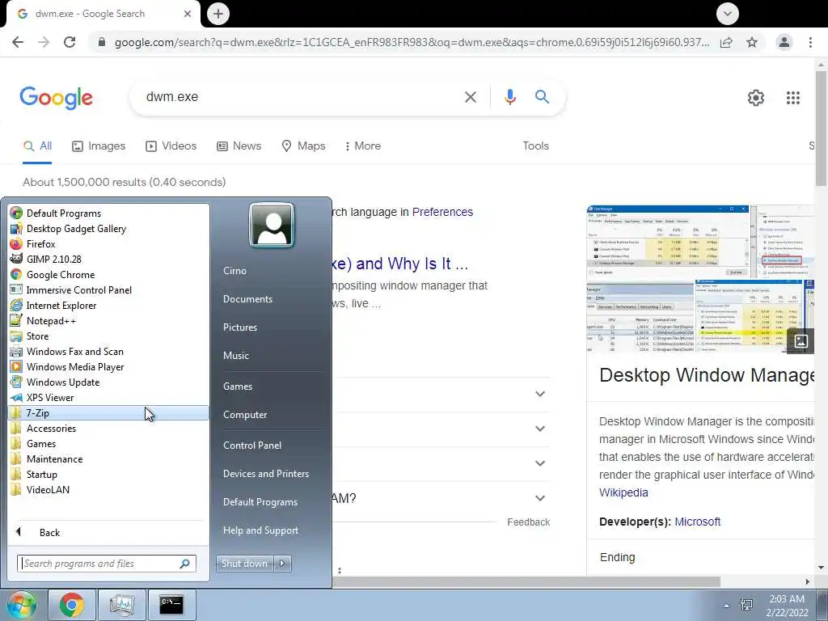The height and width of the screenshot is (621, 828).
Task: Open Computer from the Start menu
Action: coord(245,415)
